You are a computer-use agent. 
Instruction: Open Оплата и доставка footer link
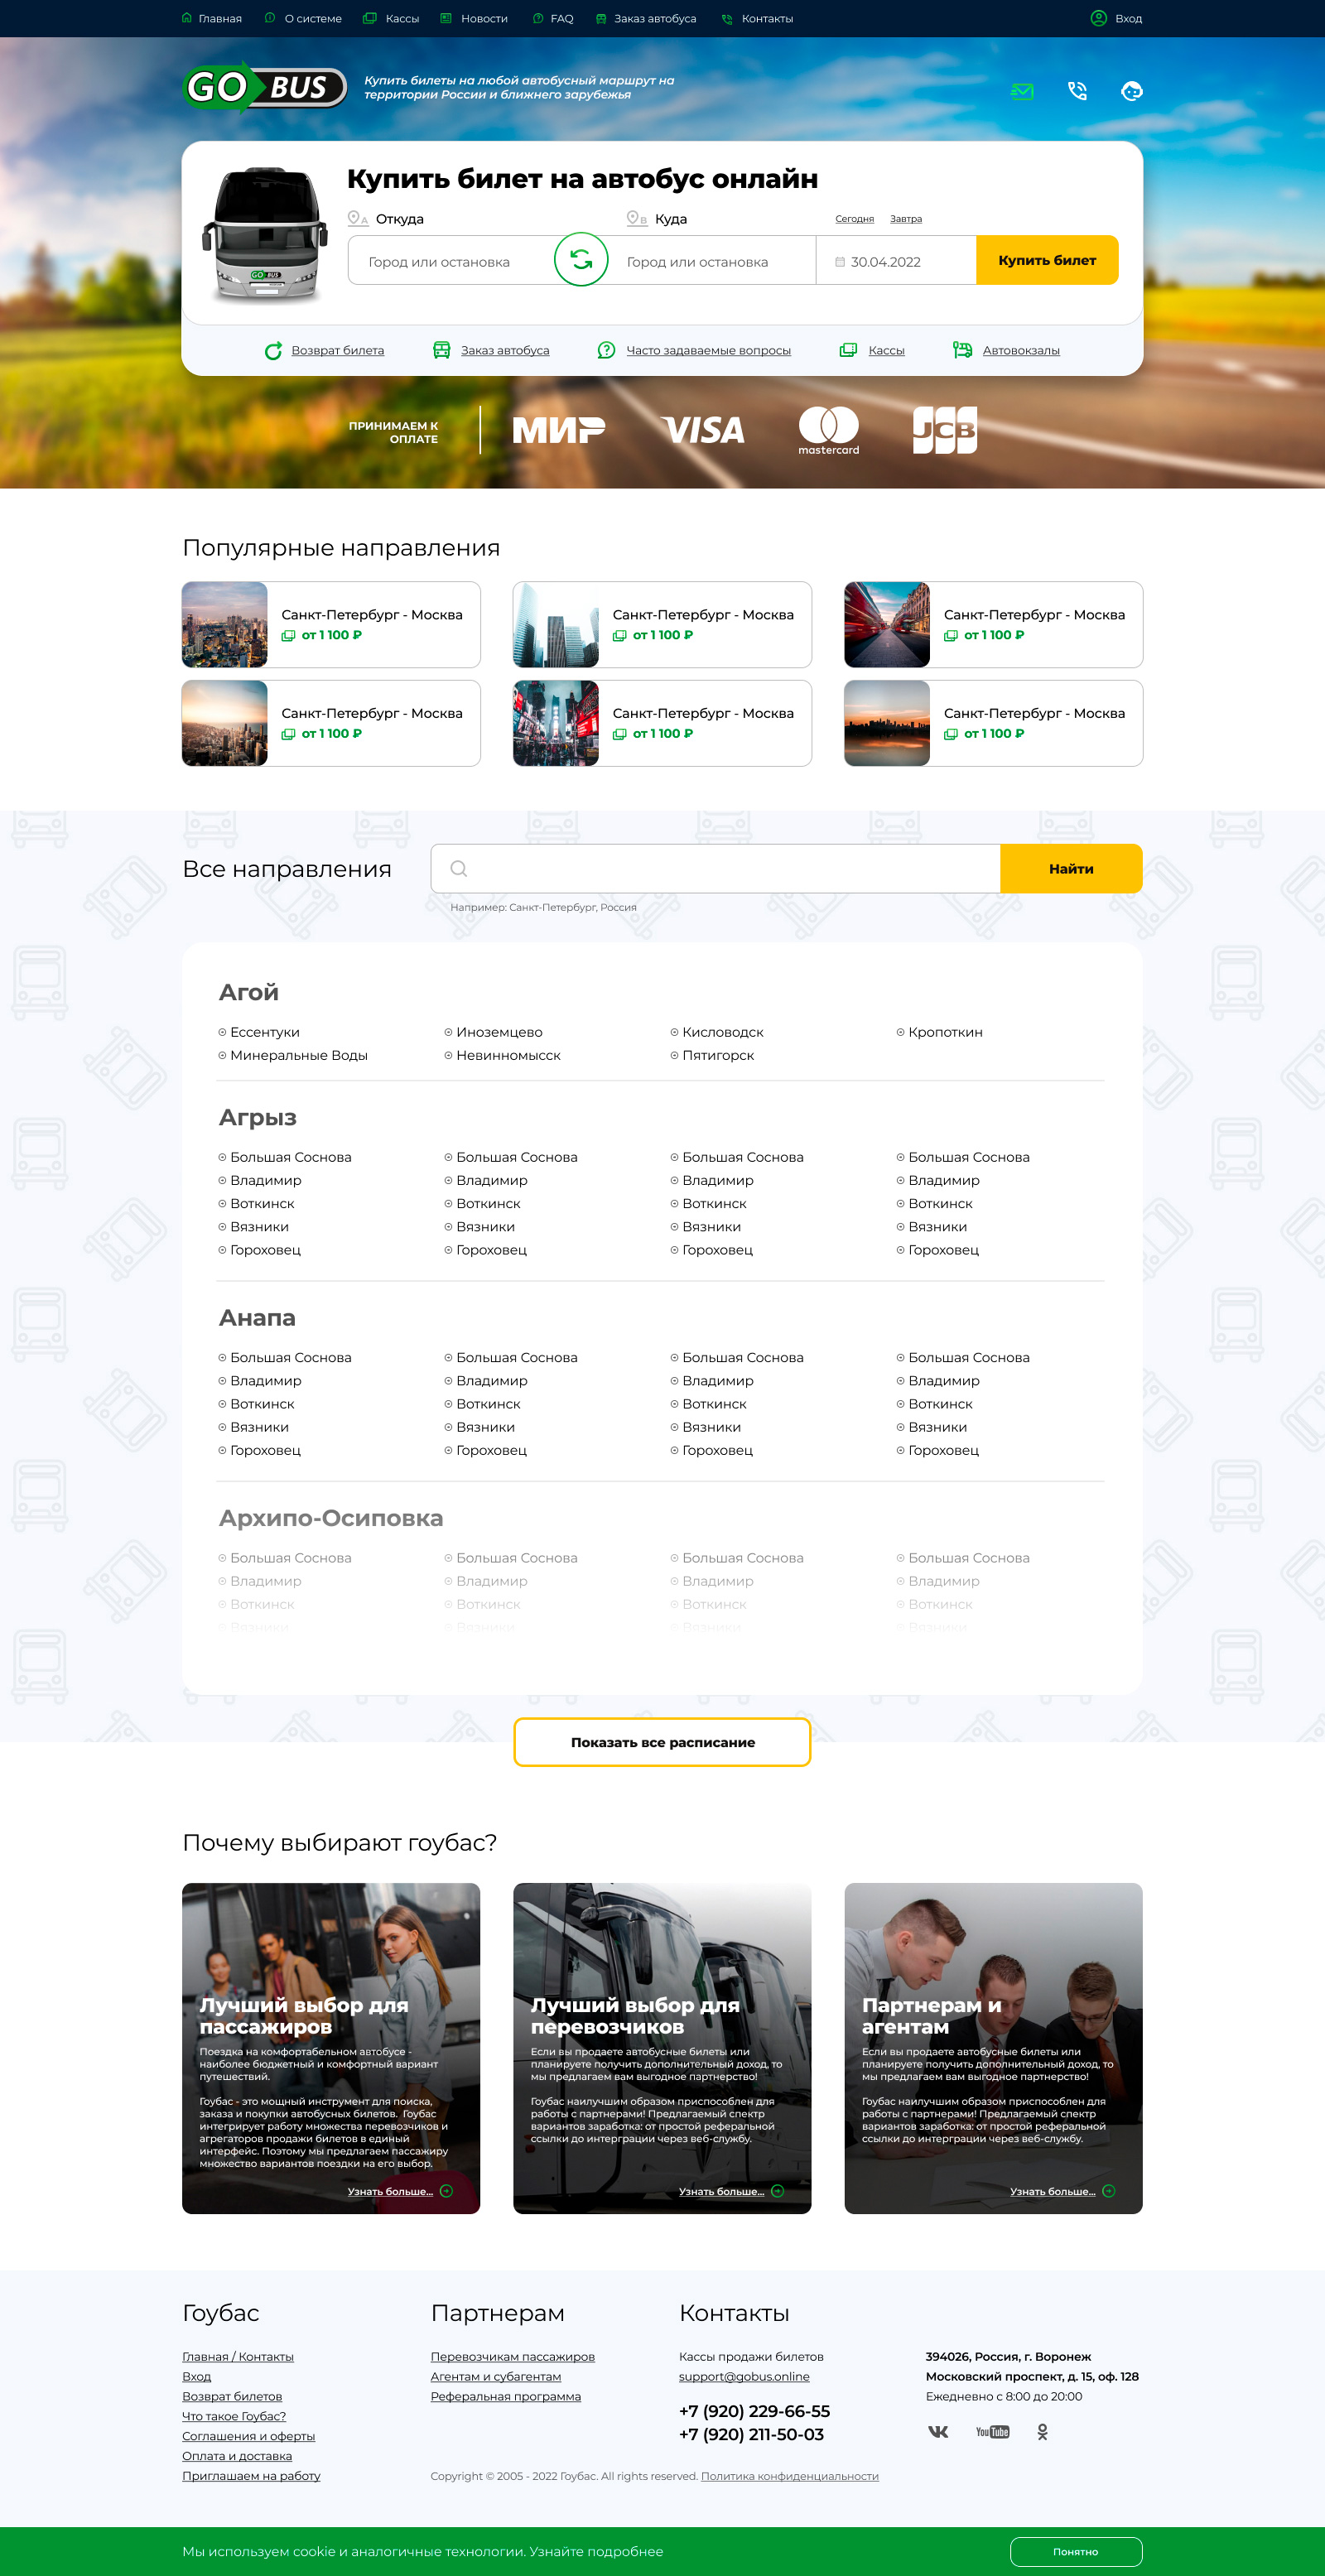coord(237,2456)
